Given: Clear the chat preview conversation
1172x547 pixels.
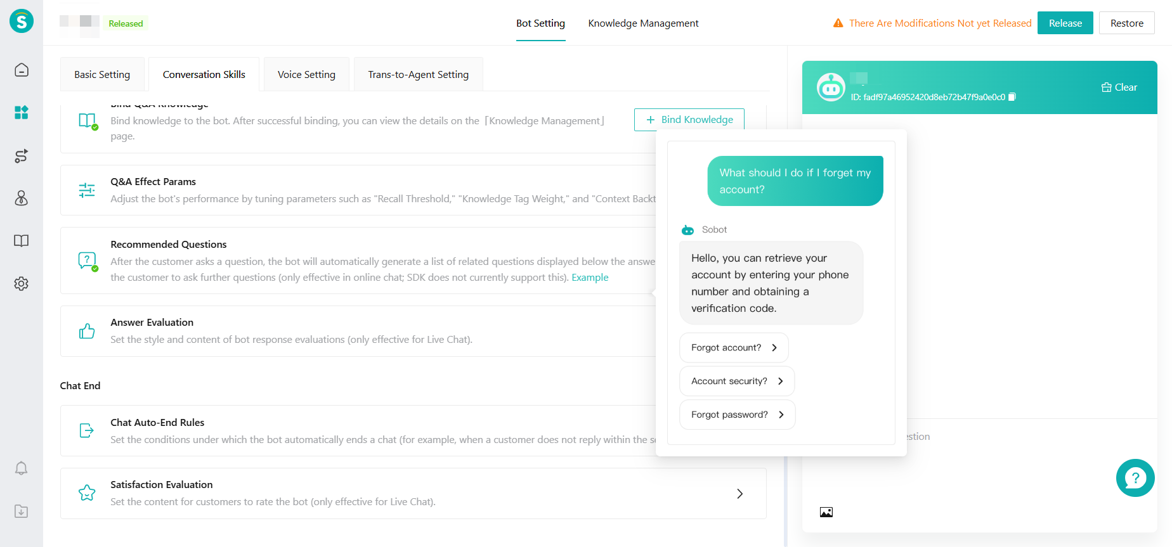Looking at the screenshot, I should pos(1119,87).
